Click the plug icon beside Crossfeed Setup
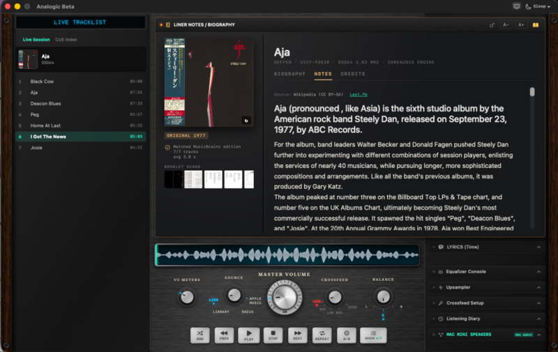558x352 pixels. pyautogui.click(x=441, y=303)
